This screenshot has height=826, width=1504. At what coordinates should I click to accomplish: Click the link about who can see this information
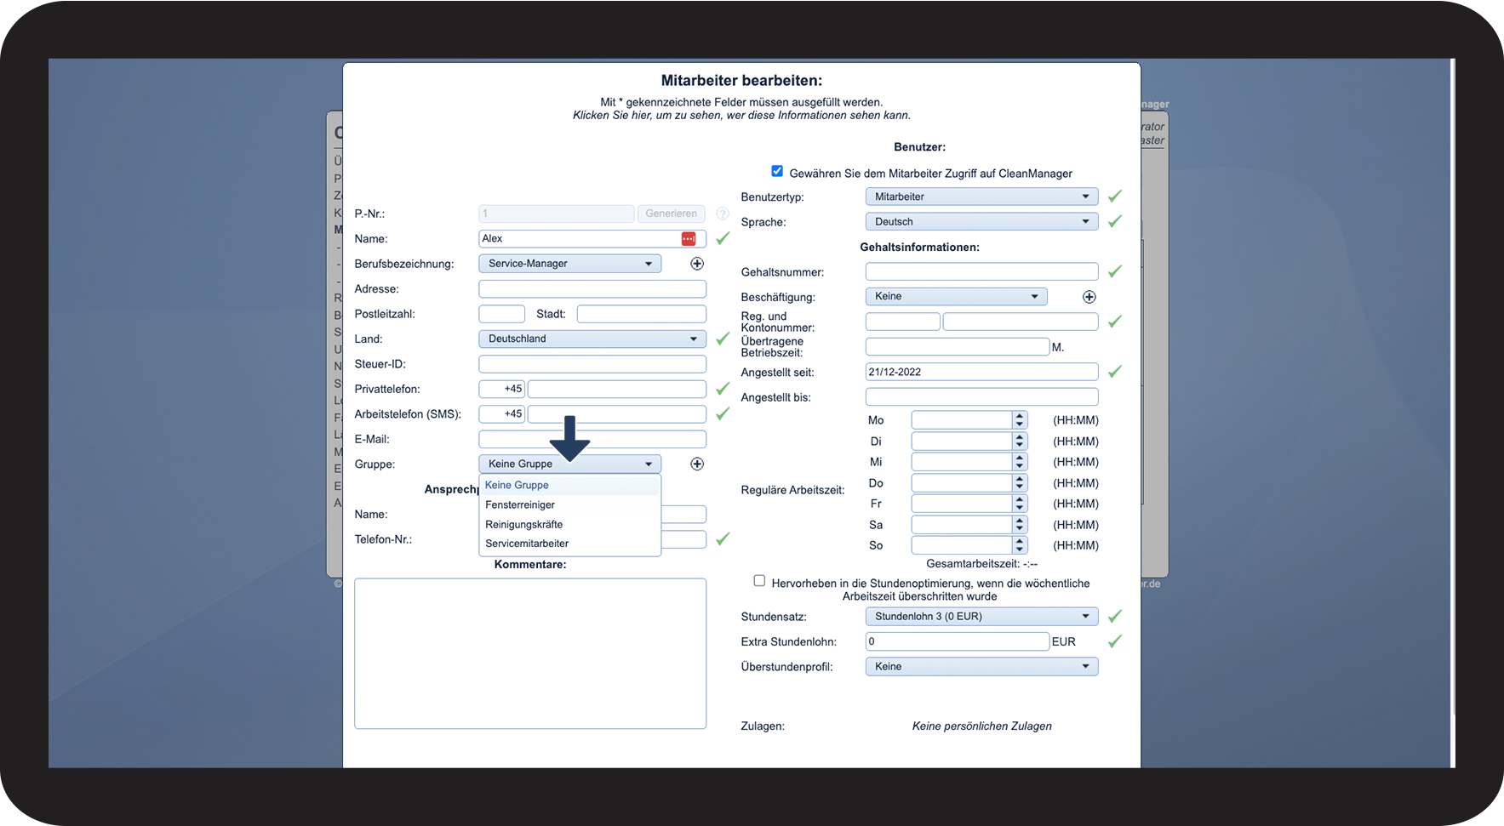741,115
